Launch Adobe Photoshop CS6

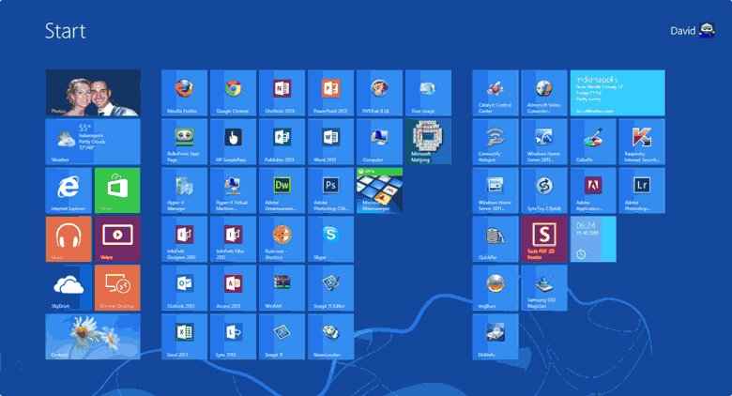[330, 190]
